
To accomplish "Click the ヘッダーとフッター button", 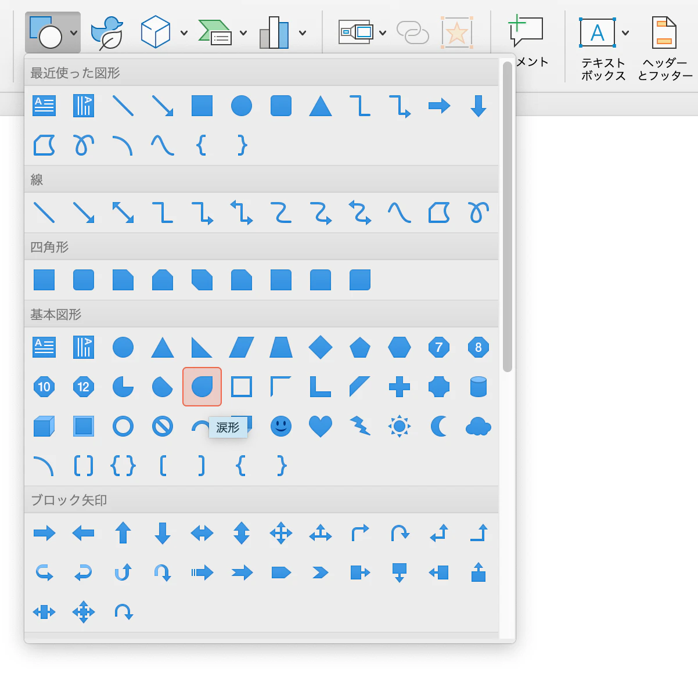I will point(665,49).
